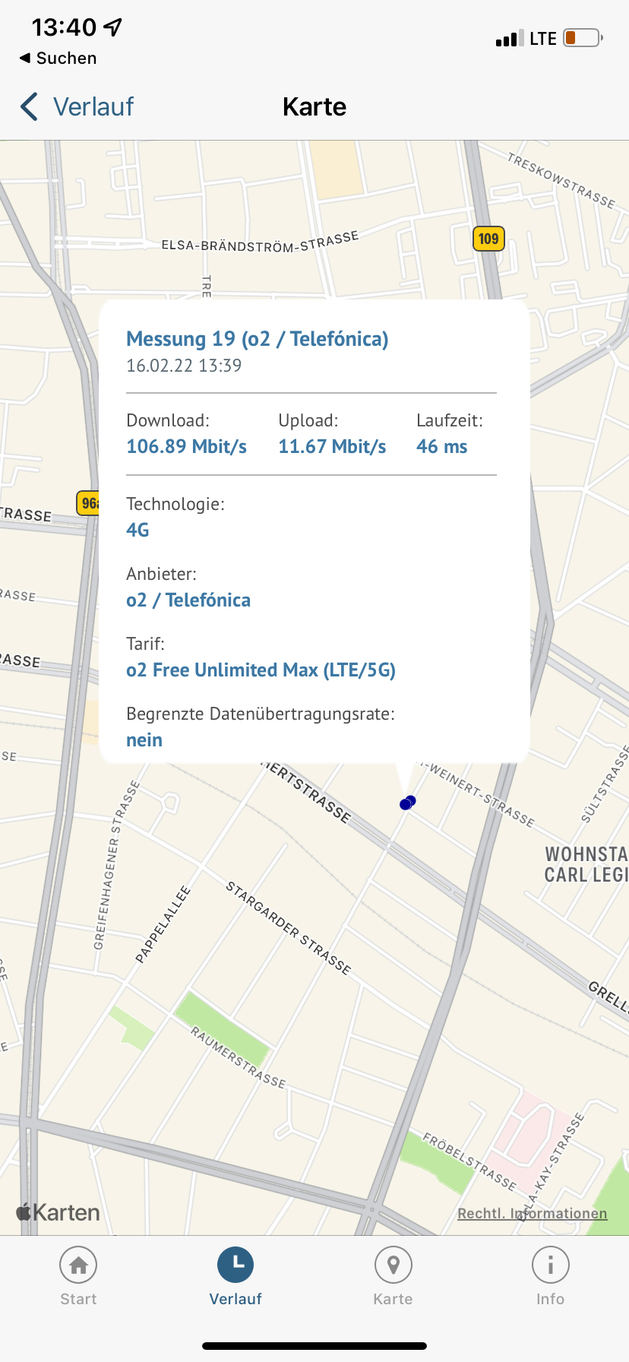This screenshot has height=1362, width=629.
Task: Tap the Verlauf clock icon
Action: pyautogui.click(x=235, y=1265)
